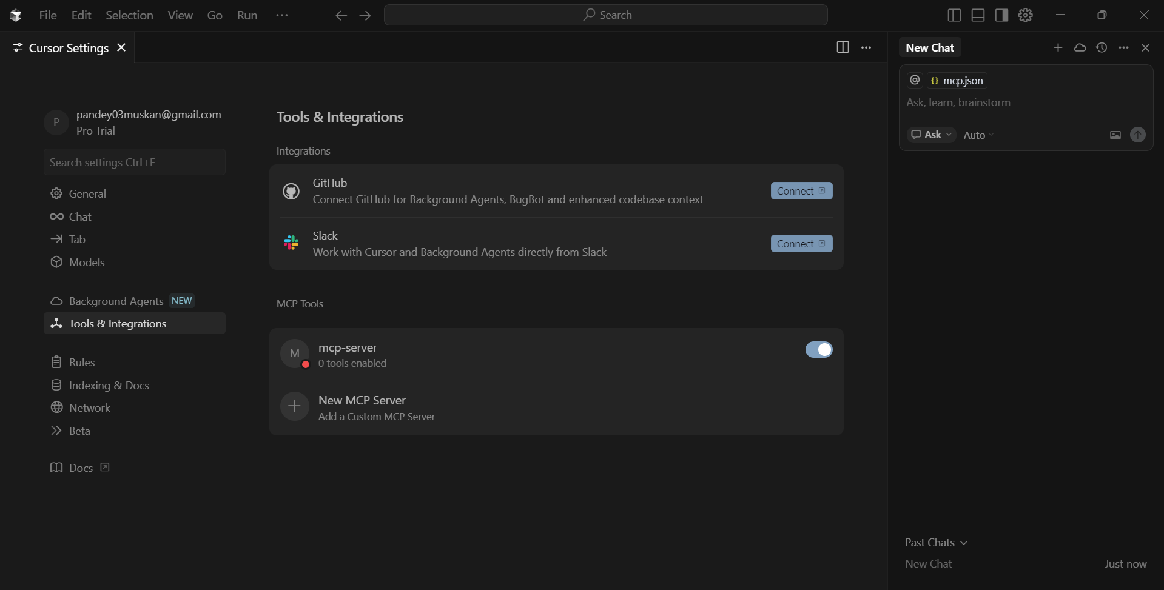Attach an image to chat
This screenshot has height=590, width=1164.
pos(1115,135)
